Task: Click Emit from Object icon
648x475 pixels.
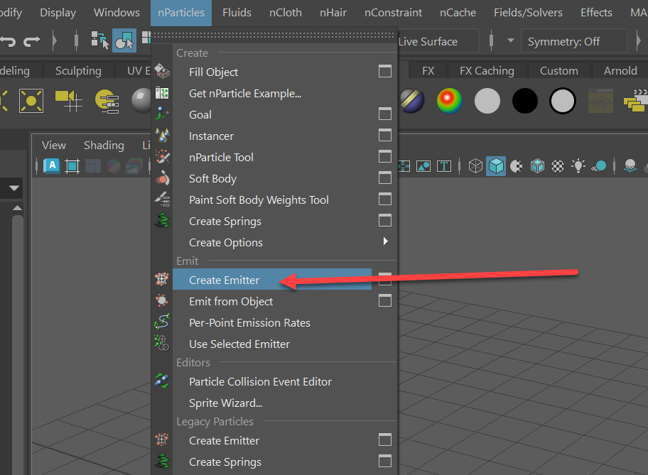Action: tap(162, 300)
